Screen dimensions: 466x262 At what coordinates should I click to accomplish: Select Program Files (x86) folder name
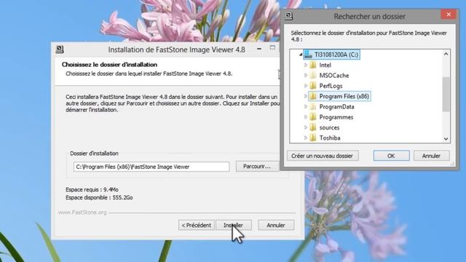tap(344, 96)
